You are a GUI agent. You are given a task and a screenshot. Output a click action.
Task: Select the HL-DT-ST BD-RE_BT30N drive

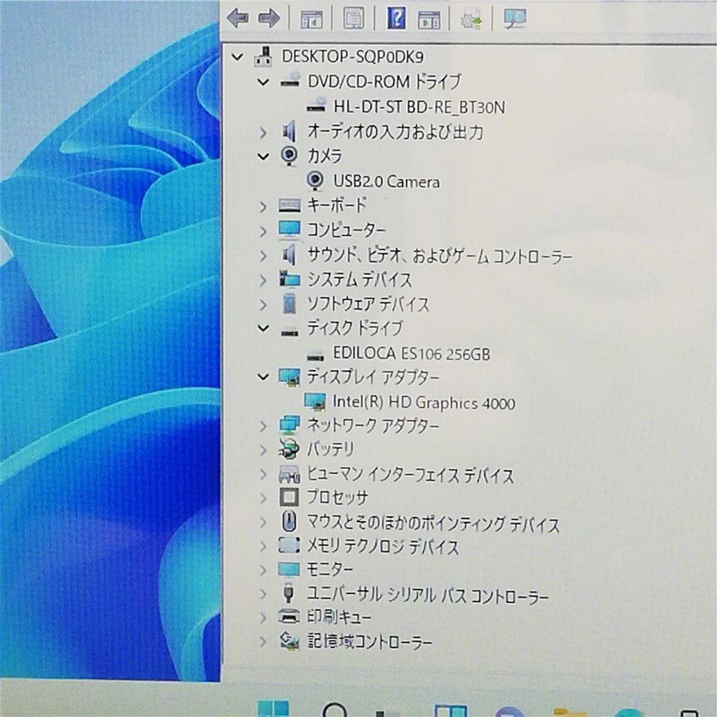tap(419, 108)
